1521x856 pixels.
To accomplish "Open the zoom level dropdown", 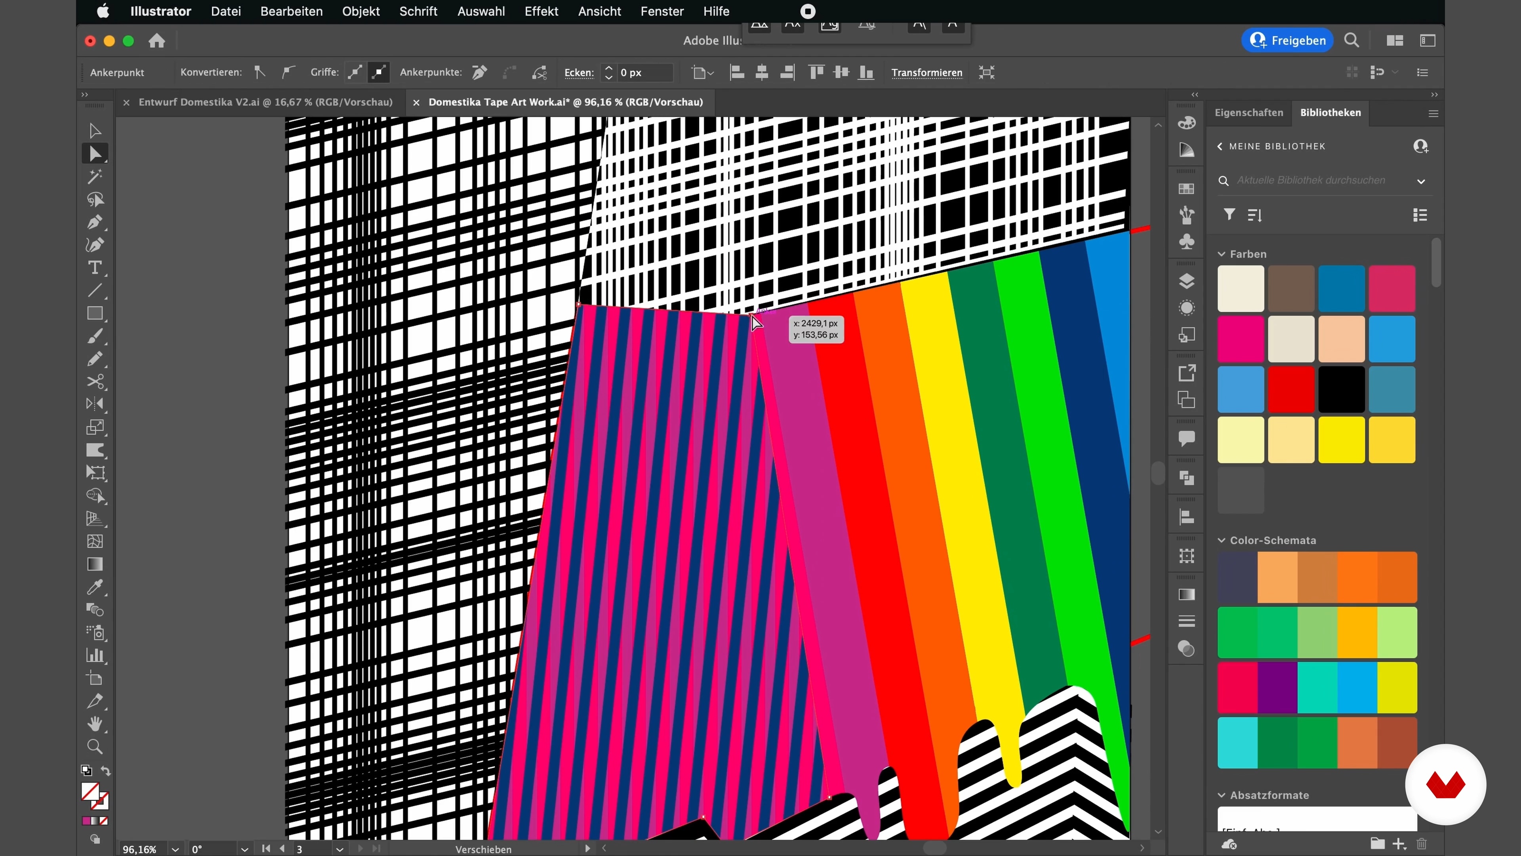I will click(x=175, y=850).
